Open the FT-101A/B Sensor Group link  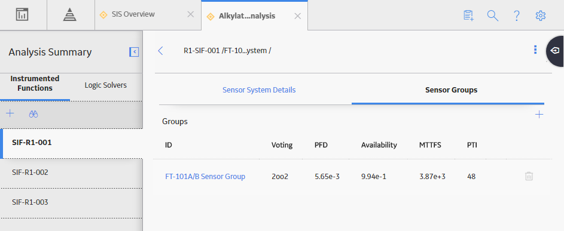point(205,177)
